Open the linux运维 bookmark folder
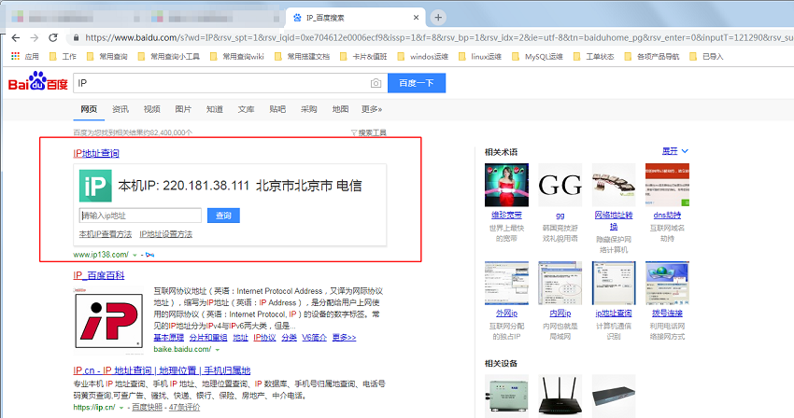The width and height of the screenshot is (794, 418). pyautogui.click(x=480, y=56)
